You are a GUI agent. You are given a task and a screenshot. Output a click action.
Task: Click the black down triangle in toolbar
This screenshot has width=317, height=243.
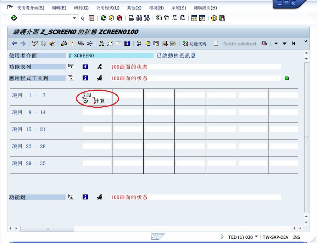(284, 44)
